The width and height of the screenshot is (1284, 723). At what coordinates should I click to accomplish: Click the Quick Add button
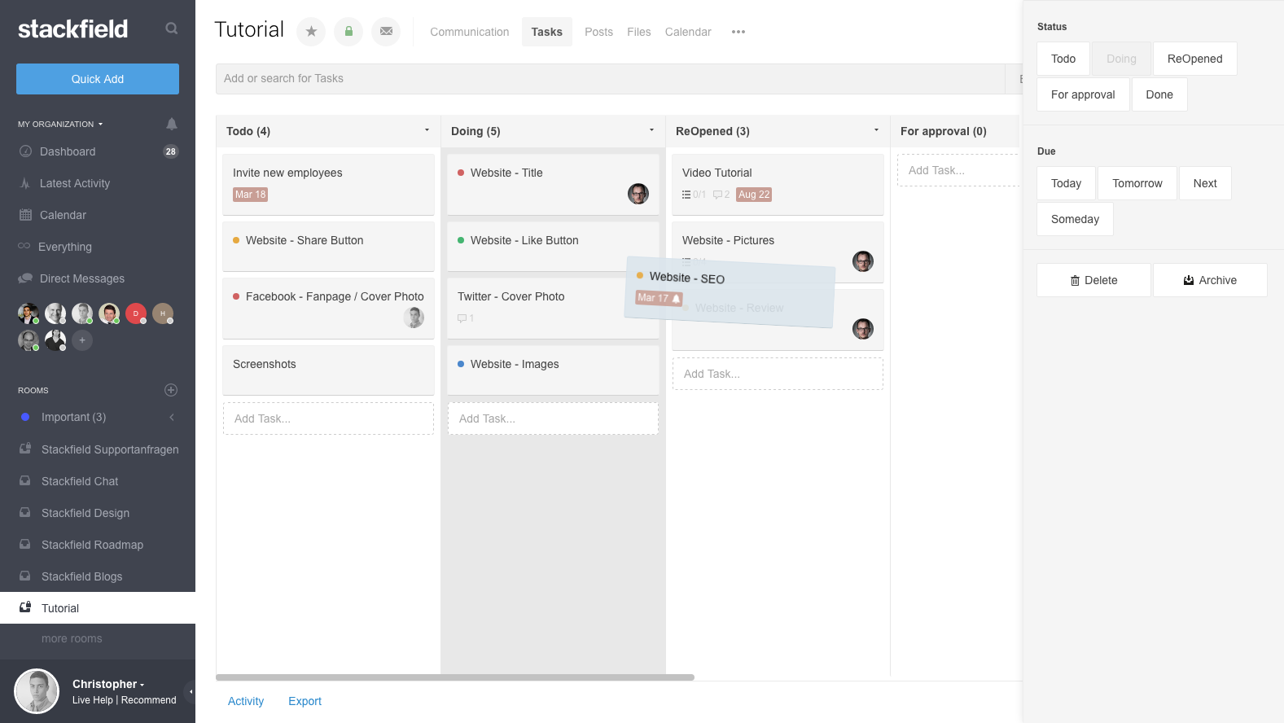pos(98,79)
